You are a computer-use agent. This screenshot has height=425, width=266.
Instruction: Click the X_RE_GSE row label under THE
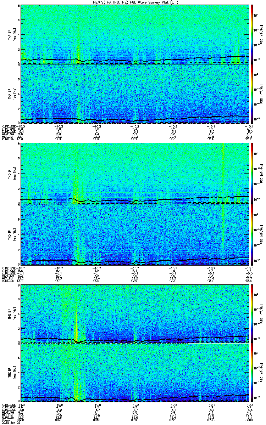[x=8, y=404]
